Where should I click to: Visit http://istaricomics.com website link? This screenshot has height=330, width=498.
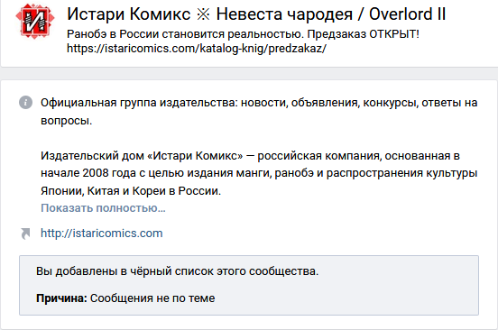click(x=102, y=234)
